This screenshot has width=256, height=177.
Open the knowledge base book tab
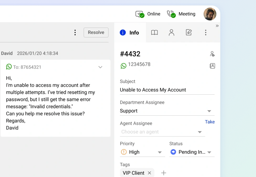[154, 33]
